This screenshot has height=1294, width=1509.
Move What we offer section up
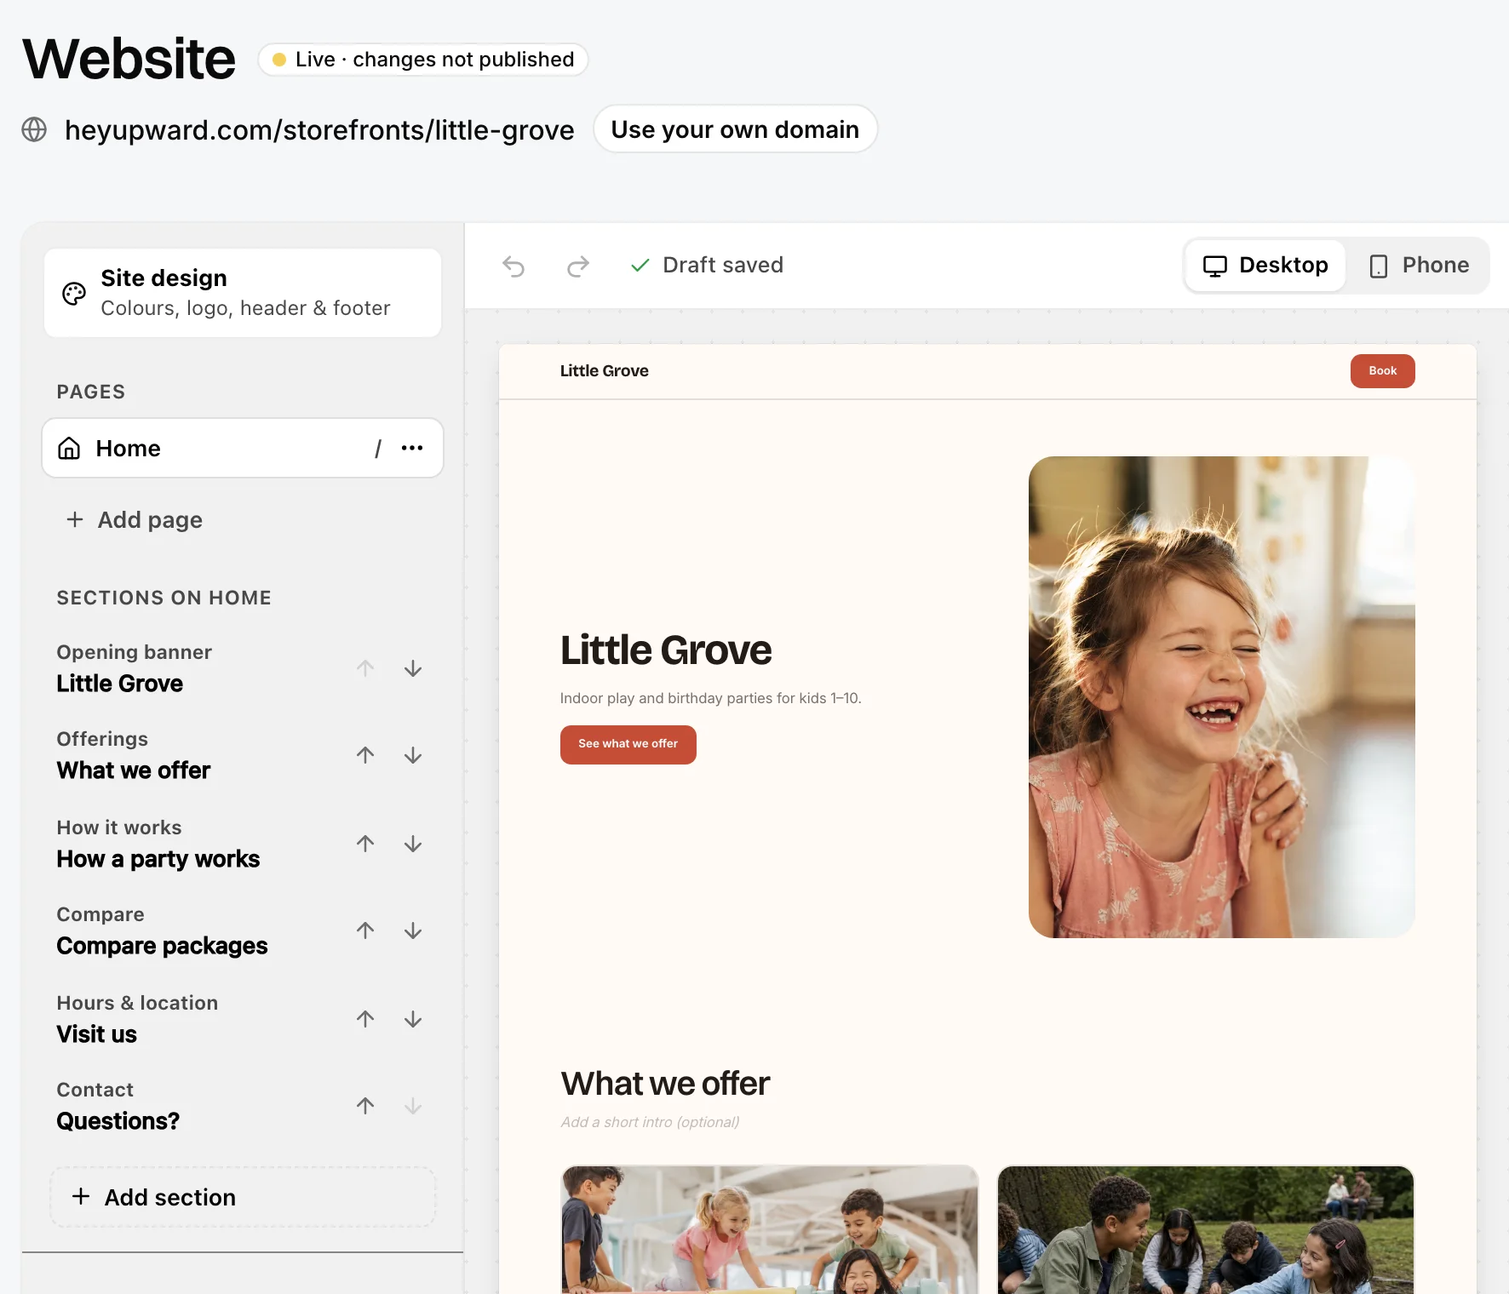365,755
